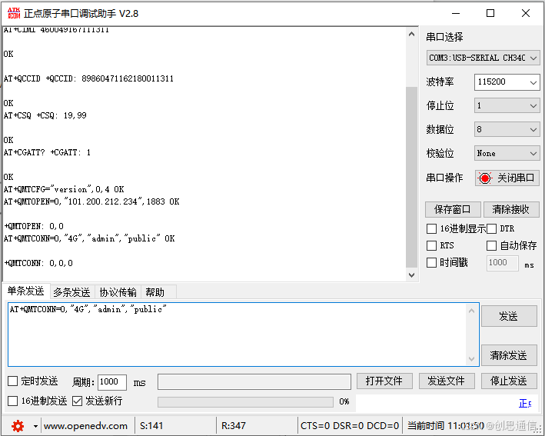Click receive area scrollbar down arrow
The width and height of the screenshot is (545, 436).
[x=411, y=275]
